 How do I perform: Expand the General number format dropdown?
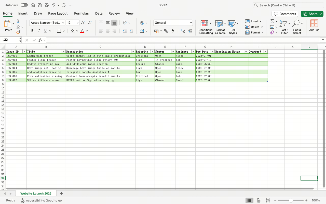tap(191, 23)
